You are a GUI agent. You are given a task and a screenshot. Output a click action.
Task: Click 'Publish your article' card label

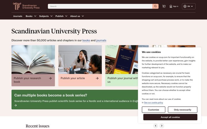click(73, 78)
